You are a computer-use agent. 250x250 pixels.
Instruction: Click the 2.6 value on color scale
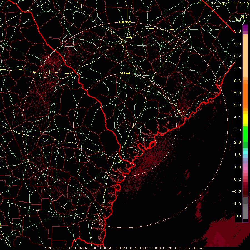tap(237, 142)
